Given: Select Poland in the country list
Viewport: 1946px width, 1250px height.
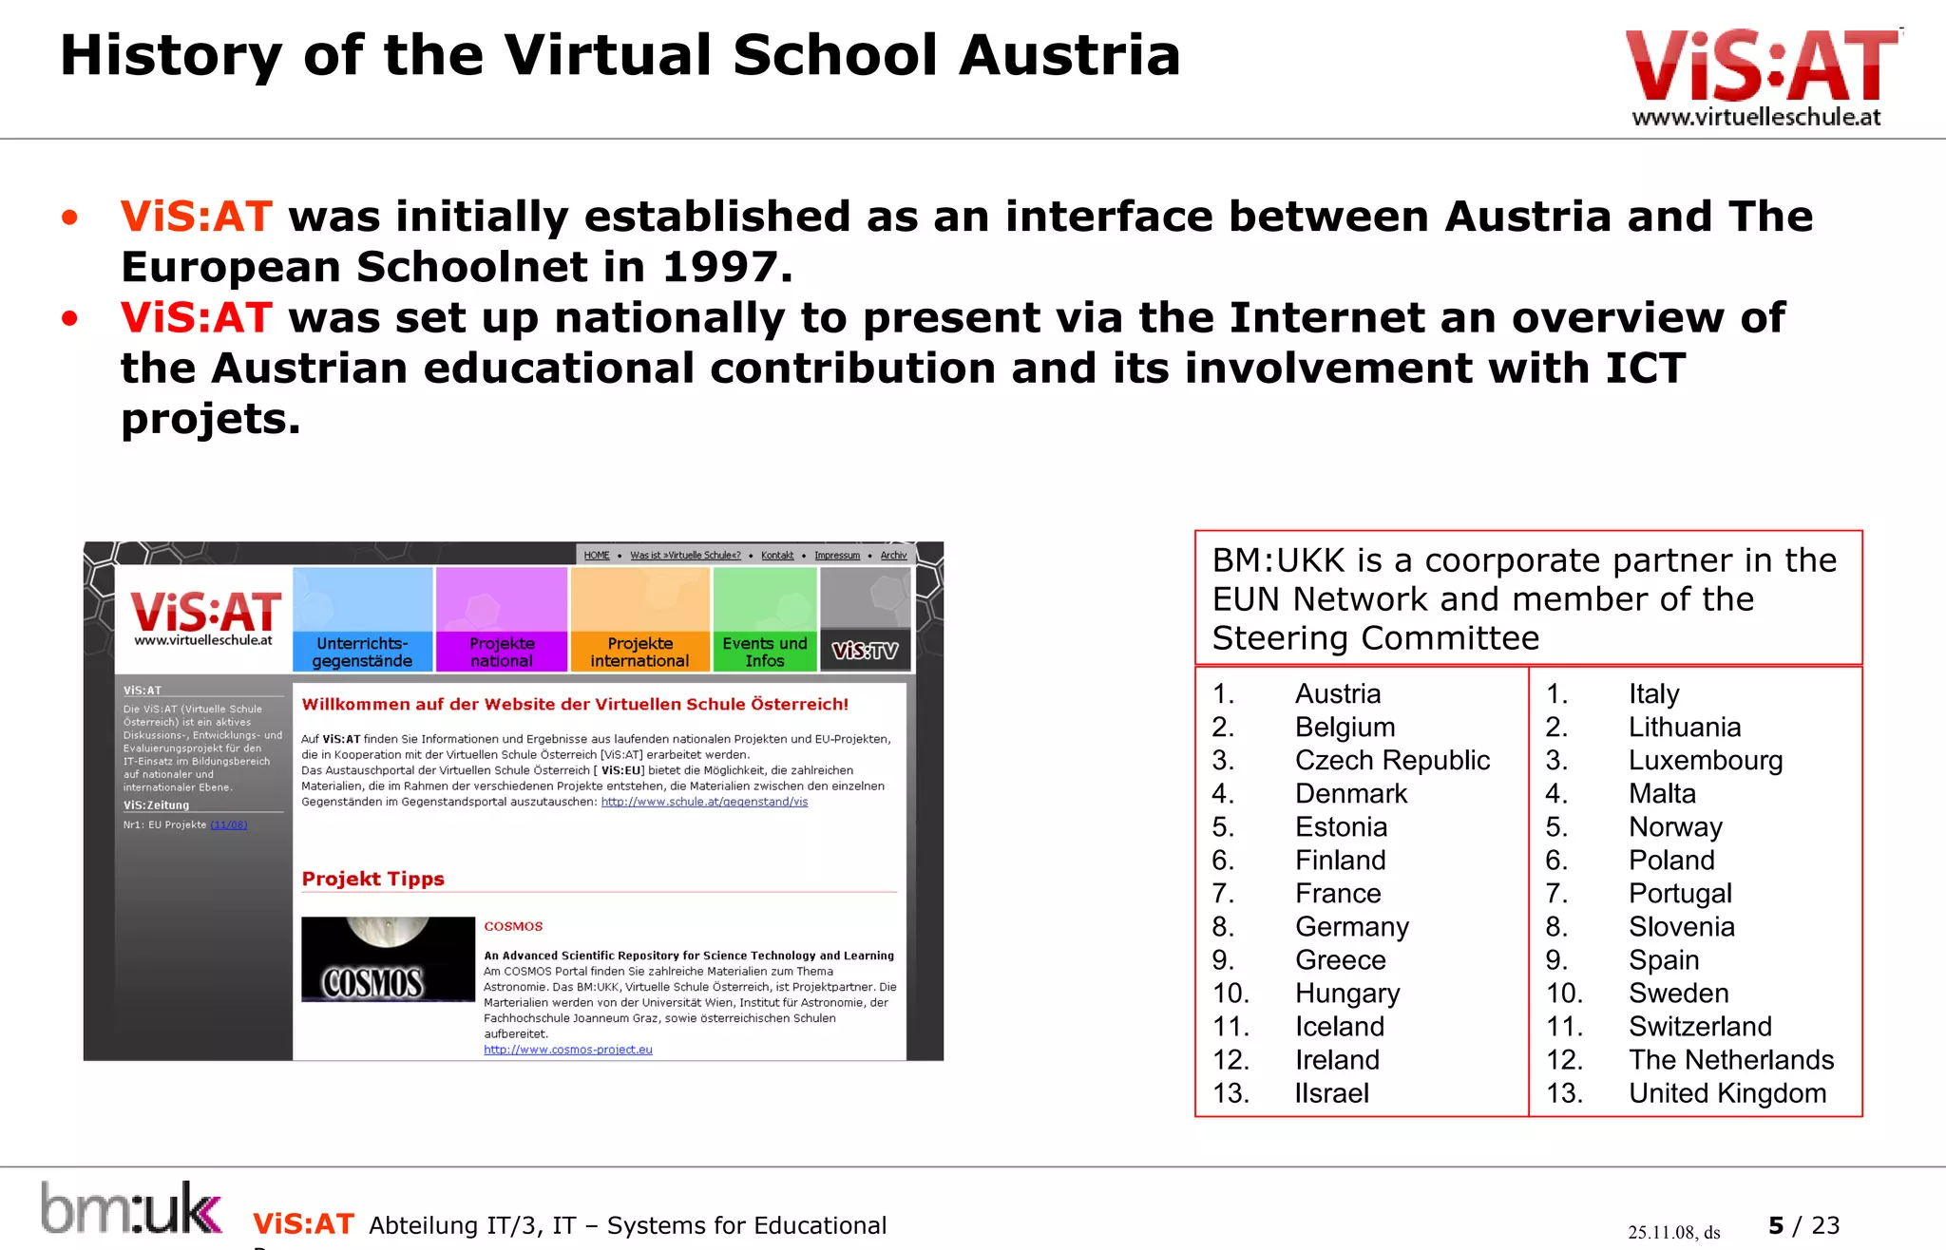Looking at the screenshot, I should [x=1671, y=860].
